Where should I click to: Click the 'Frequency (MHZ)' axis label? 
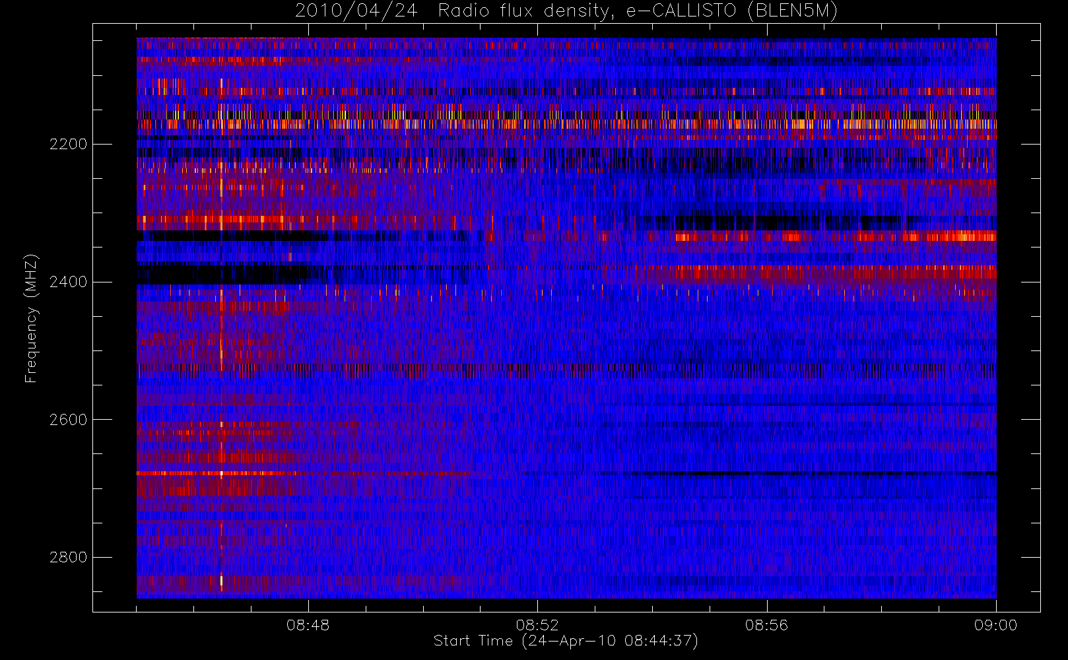31,318
